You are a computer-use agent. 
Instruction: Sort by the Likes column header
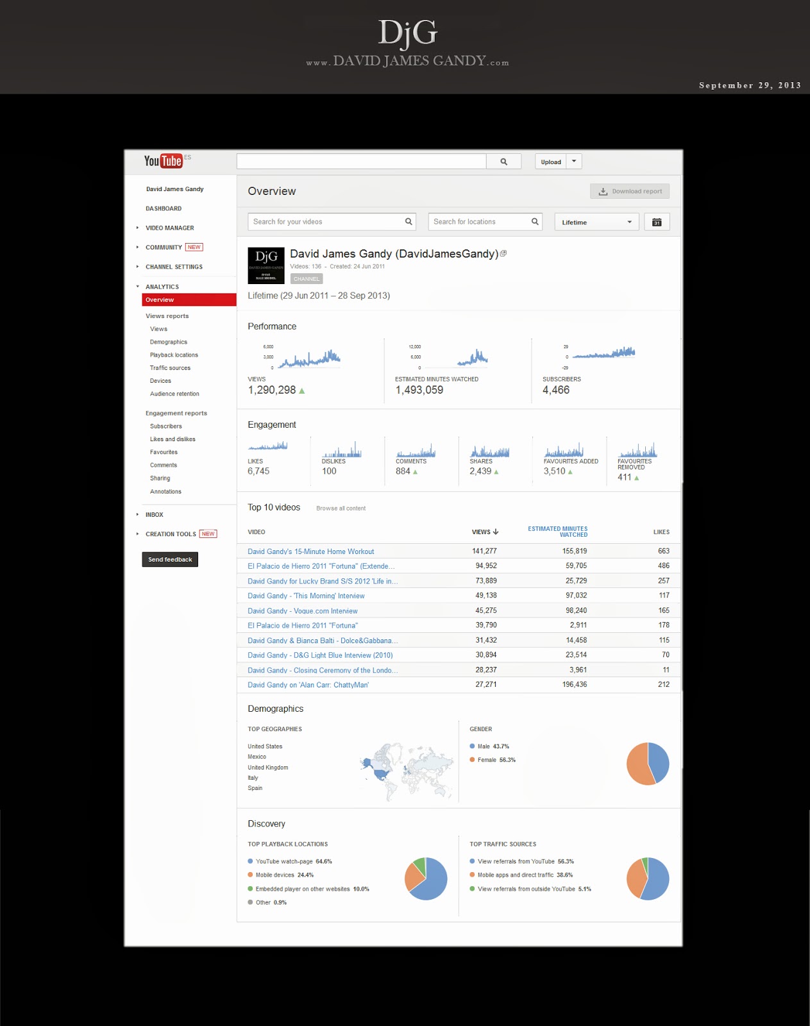[x=661, y=532]
